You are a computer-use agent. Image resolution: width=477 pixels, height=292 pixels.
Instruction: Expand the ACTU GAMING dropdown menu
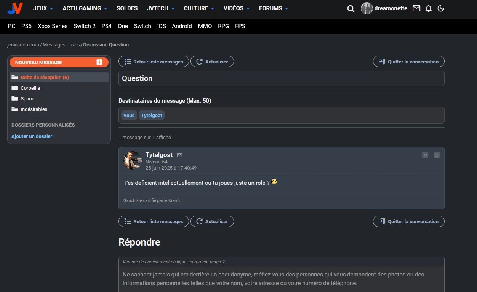pos(85,8)
